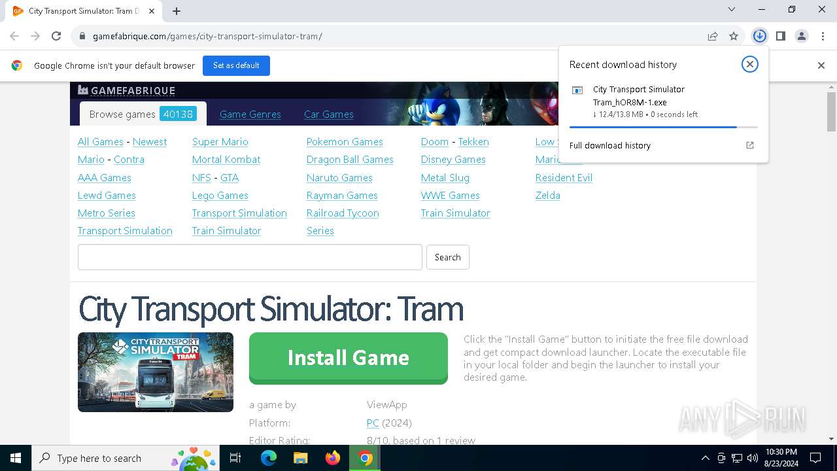
Task: Open the Windows Start menu
Action: point(16,458)
